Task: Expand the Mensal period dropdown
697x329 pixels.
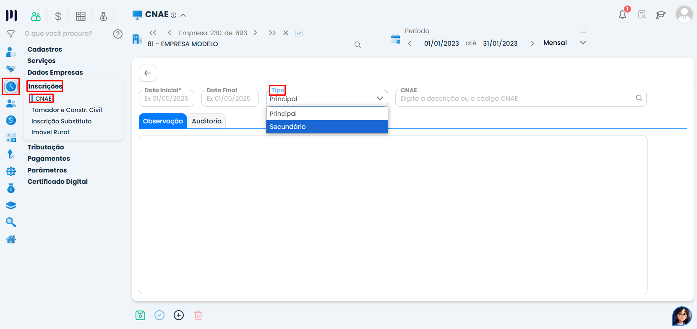Action: (583, 43)
